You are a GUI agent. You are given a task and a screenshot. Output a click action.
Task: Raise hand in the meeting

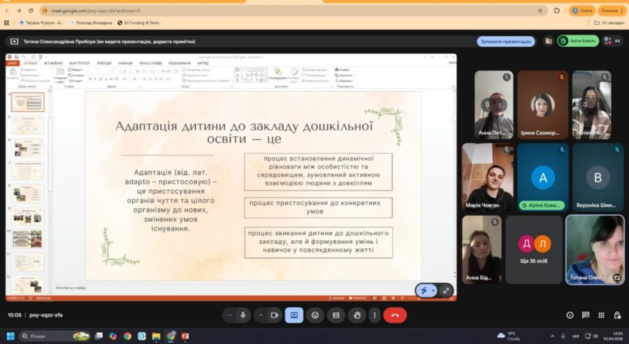(356, 315)
